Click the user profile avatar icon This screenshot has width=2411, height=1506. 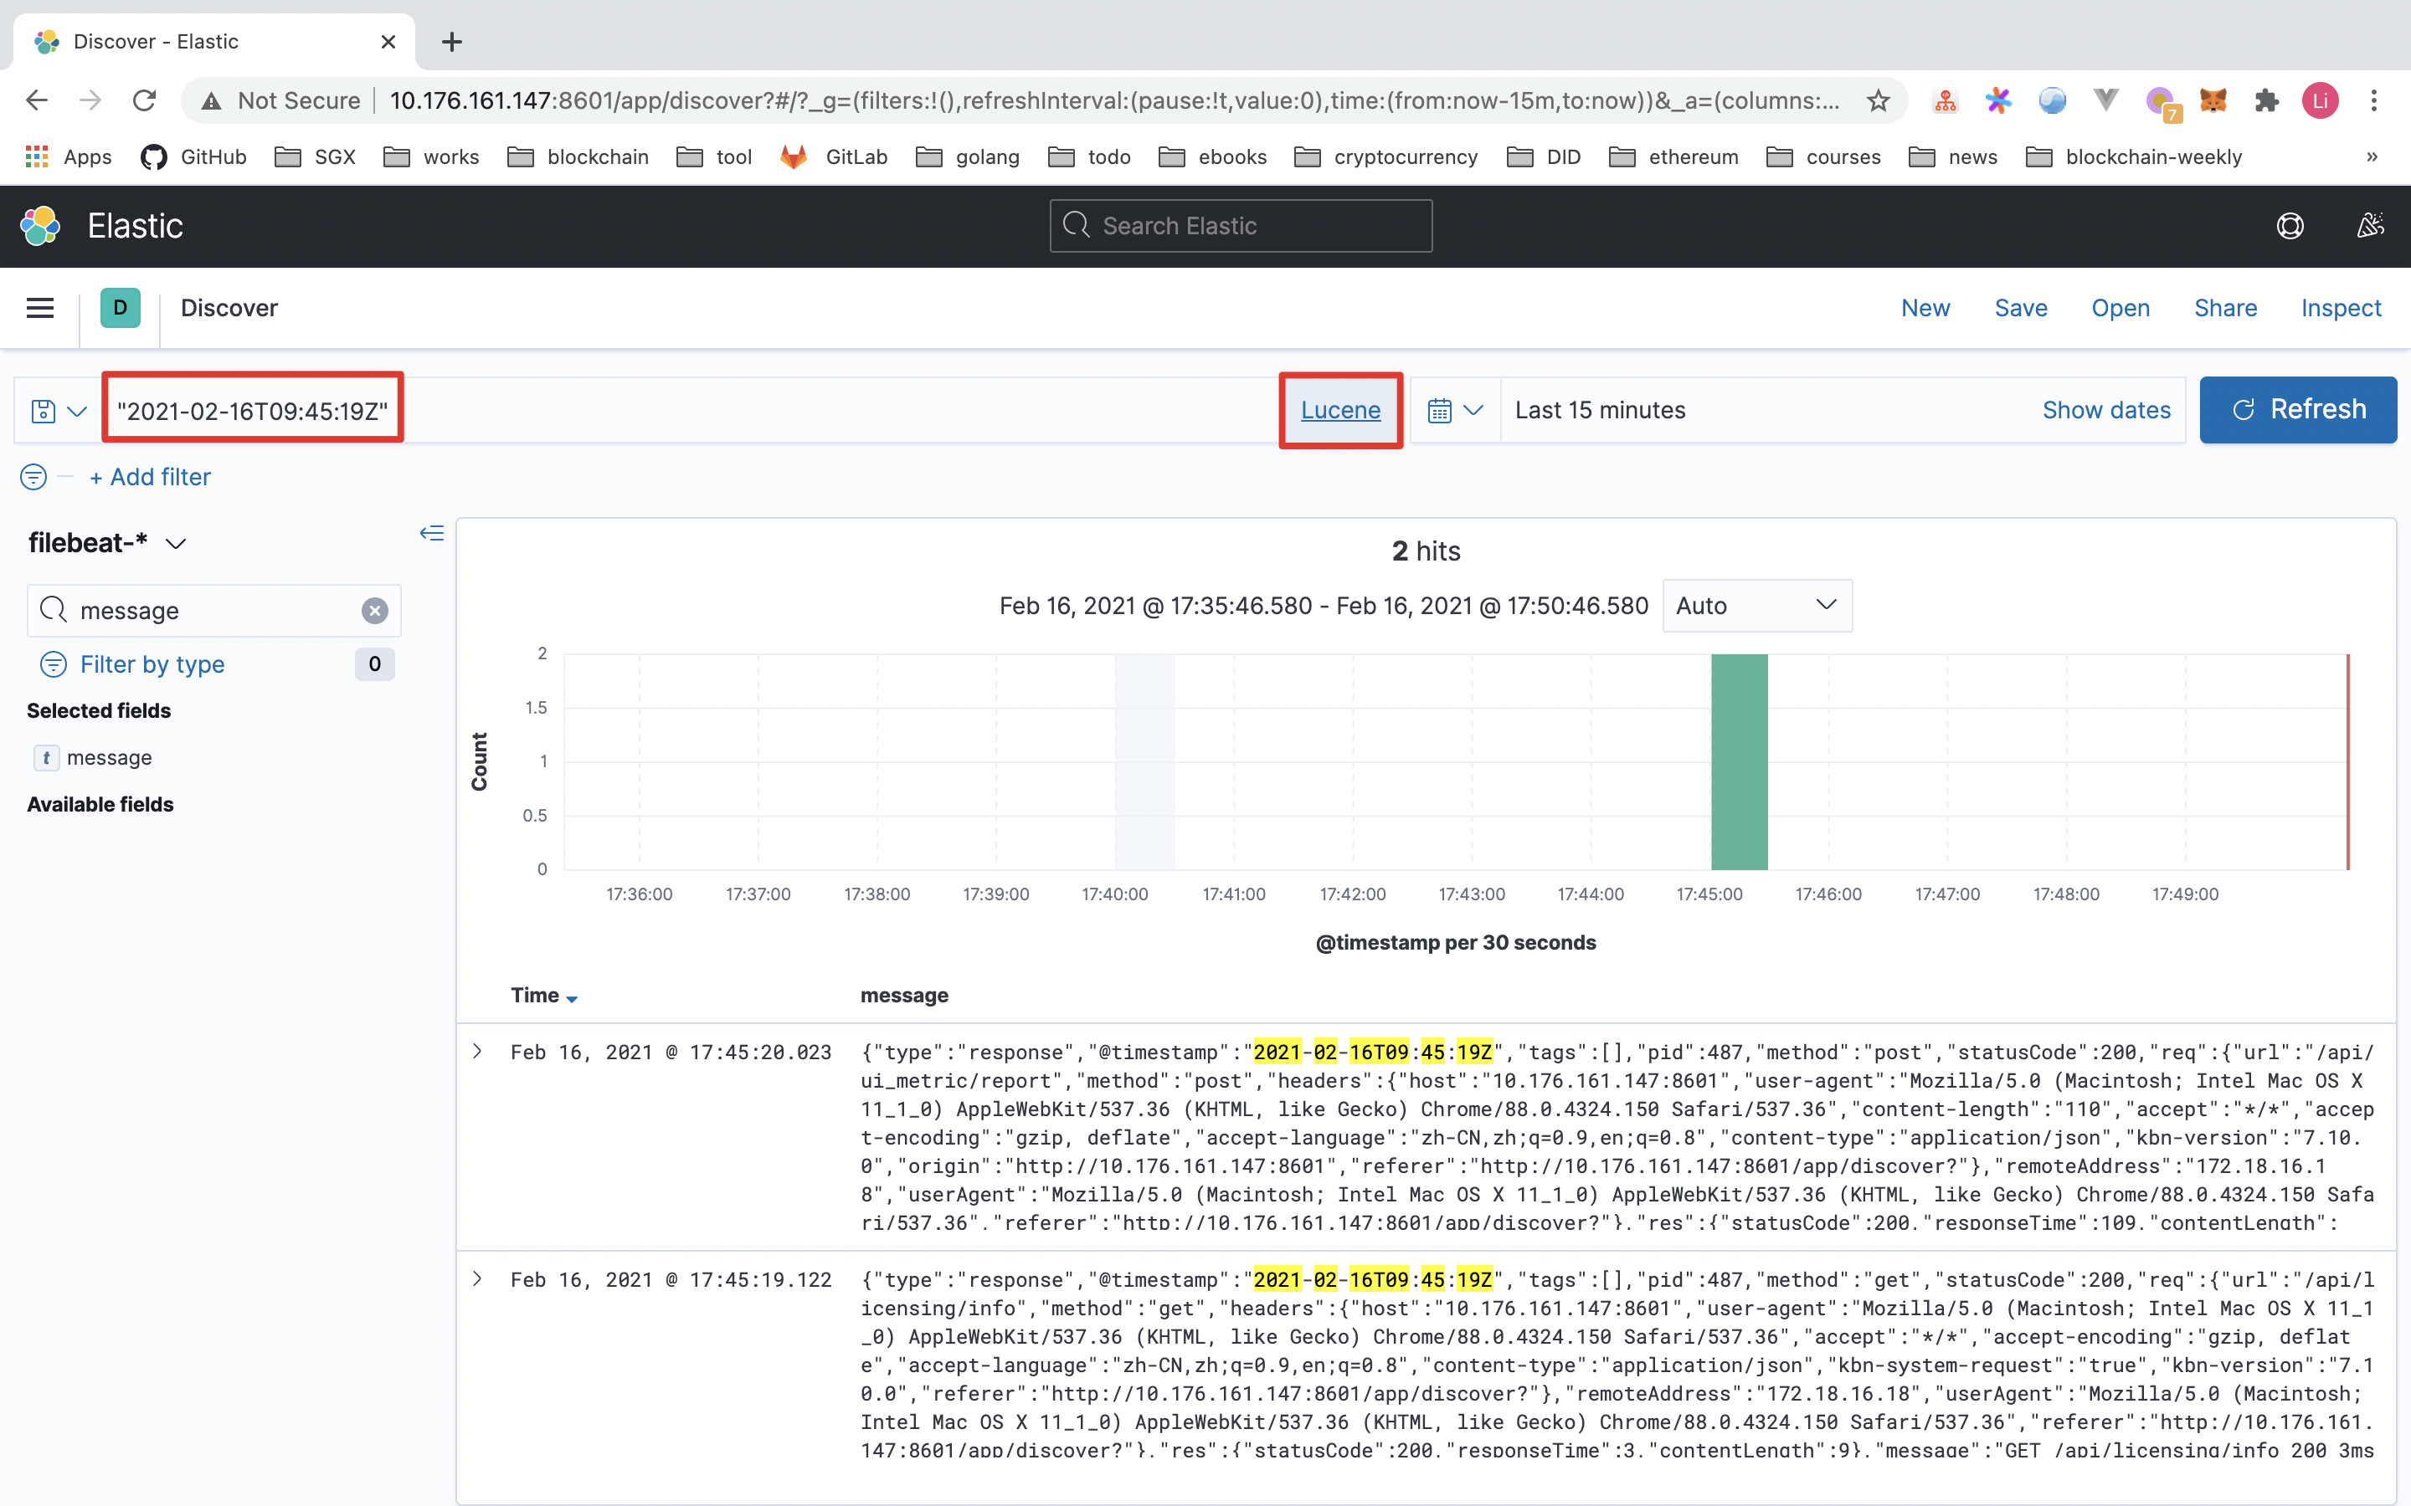pos(2321,100)
